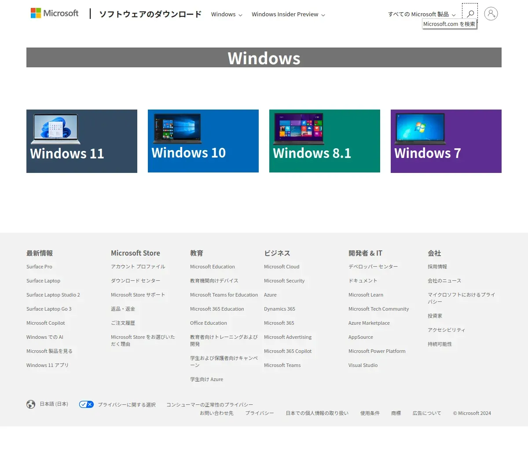The image size is (528, 462).
Task: Open アカウント プロファイル link
Action: pos(138,267)
